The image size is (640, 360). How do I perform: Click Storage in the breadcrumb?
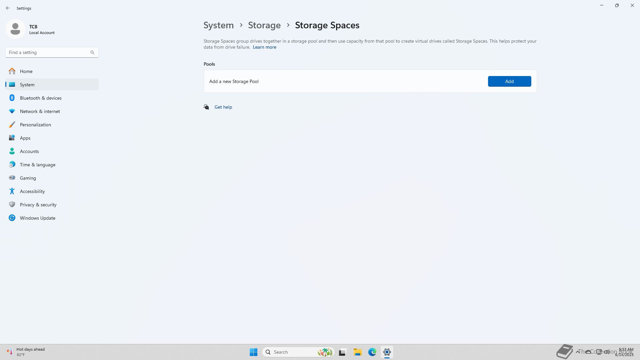pos(264,25)
